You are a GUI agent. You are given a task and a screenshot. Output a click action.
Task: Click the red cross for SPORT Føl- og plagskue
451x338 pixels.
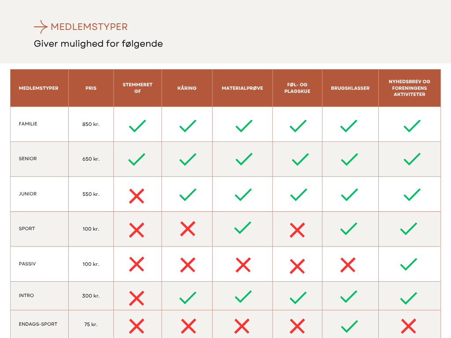point(297,230)
